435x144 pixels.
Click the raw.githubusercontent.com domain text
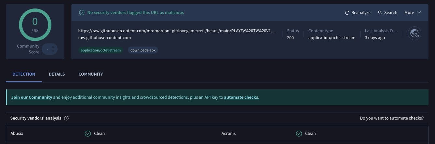tap(104, 37)
